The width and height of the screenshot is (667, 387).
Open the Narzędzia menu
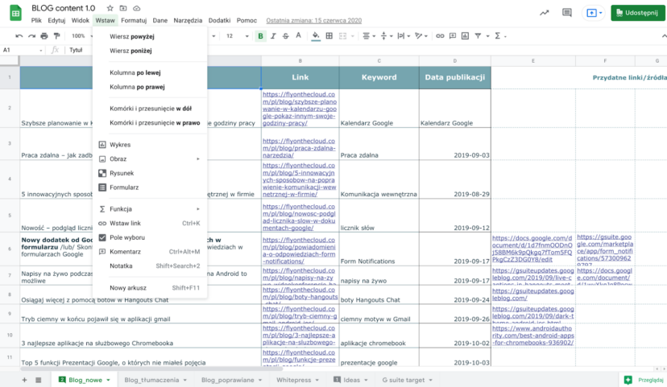click(188, 20)
